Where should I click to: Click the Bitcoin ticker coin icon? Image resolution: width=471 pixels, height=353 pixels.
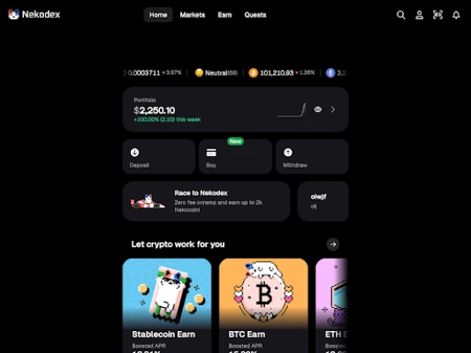coord(254,72)
